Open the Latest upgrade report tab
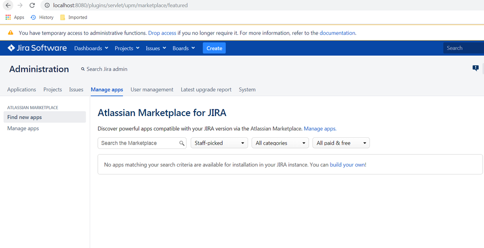This screenshot has width=484, height=248. coord(206,89)
